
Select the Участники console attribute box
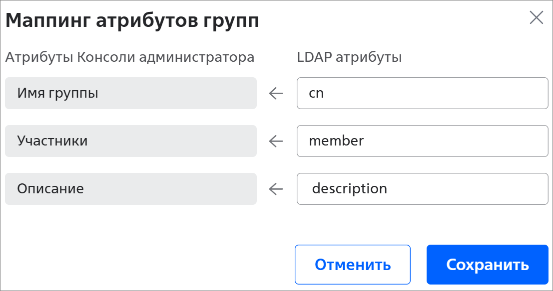coord(130,141)
